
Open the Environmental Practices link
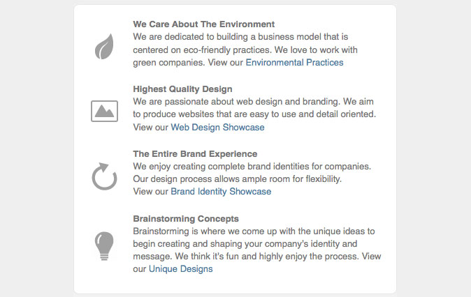pos(294,63)
